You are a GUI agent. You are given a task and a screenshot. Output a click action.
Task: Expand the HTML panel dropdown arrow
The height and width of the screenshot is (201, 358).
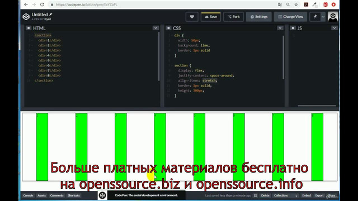156,28
